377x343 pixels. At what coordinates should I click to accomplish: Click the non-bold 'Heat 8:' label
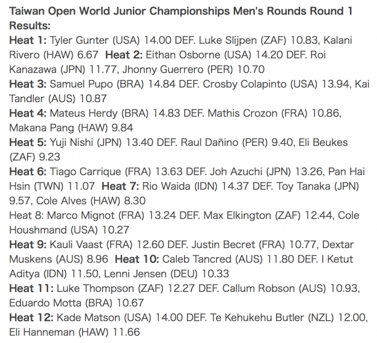pos(26,216)
